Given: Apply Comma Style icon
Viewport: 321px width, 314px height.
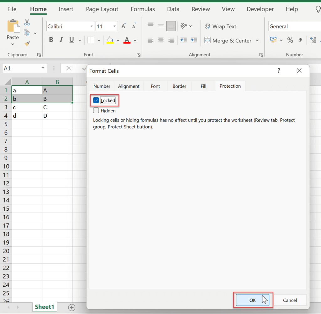Looking at the screenshot, I should coord(300,40).
